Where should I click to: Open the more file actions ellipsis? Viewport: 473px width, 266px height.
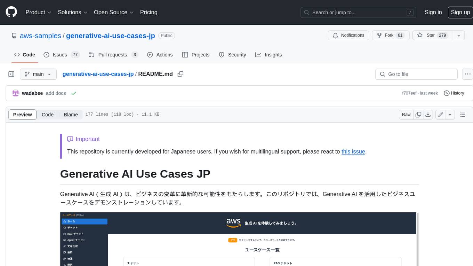coord(467,74)
